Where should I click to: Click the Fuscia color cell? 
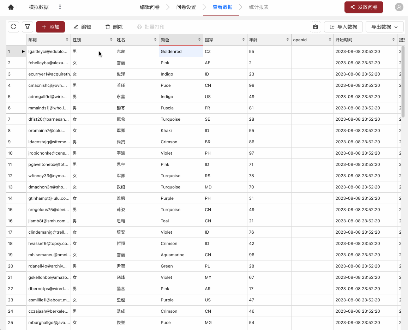click(181, 108)
